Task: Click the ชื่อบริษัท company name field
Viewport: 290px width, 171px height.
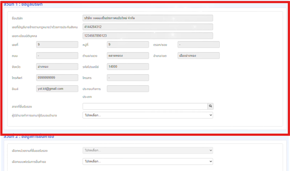Action: [148, 18]
